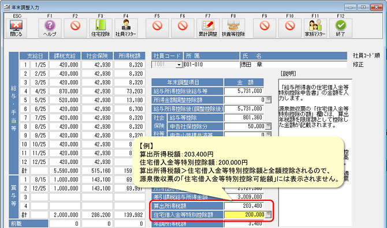
Task: Open F11 家族マスター family master
Action: (x=315, y=28)
